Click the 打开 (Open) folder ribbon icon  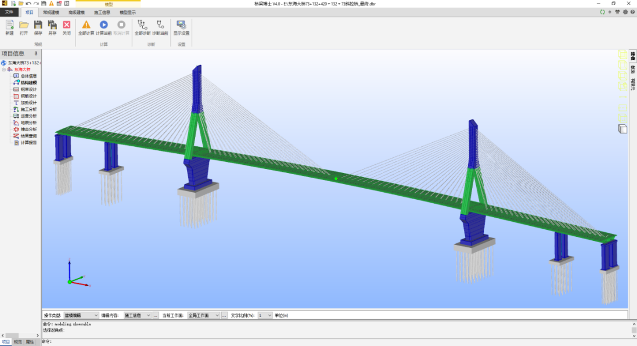pos(24,25)
